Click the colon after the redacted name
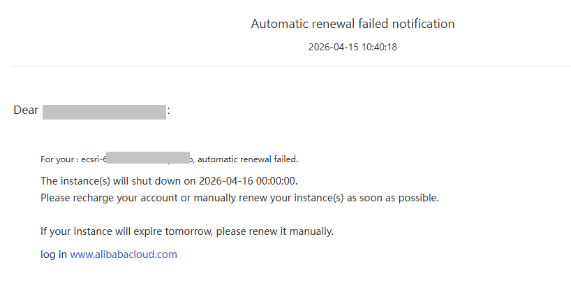The width and height of the screenshot is (571, 302). 169,110
